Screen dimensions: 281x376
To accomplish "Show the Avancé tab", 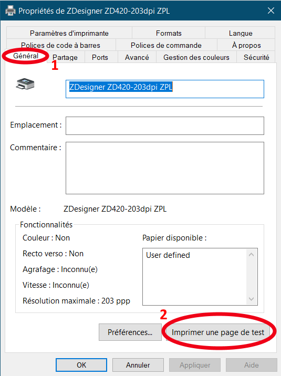I will point(137,57).
